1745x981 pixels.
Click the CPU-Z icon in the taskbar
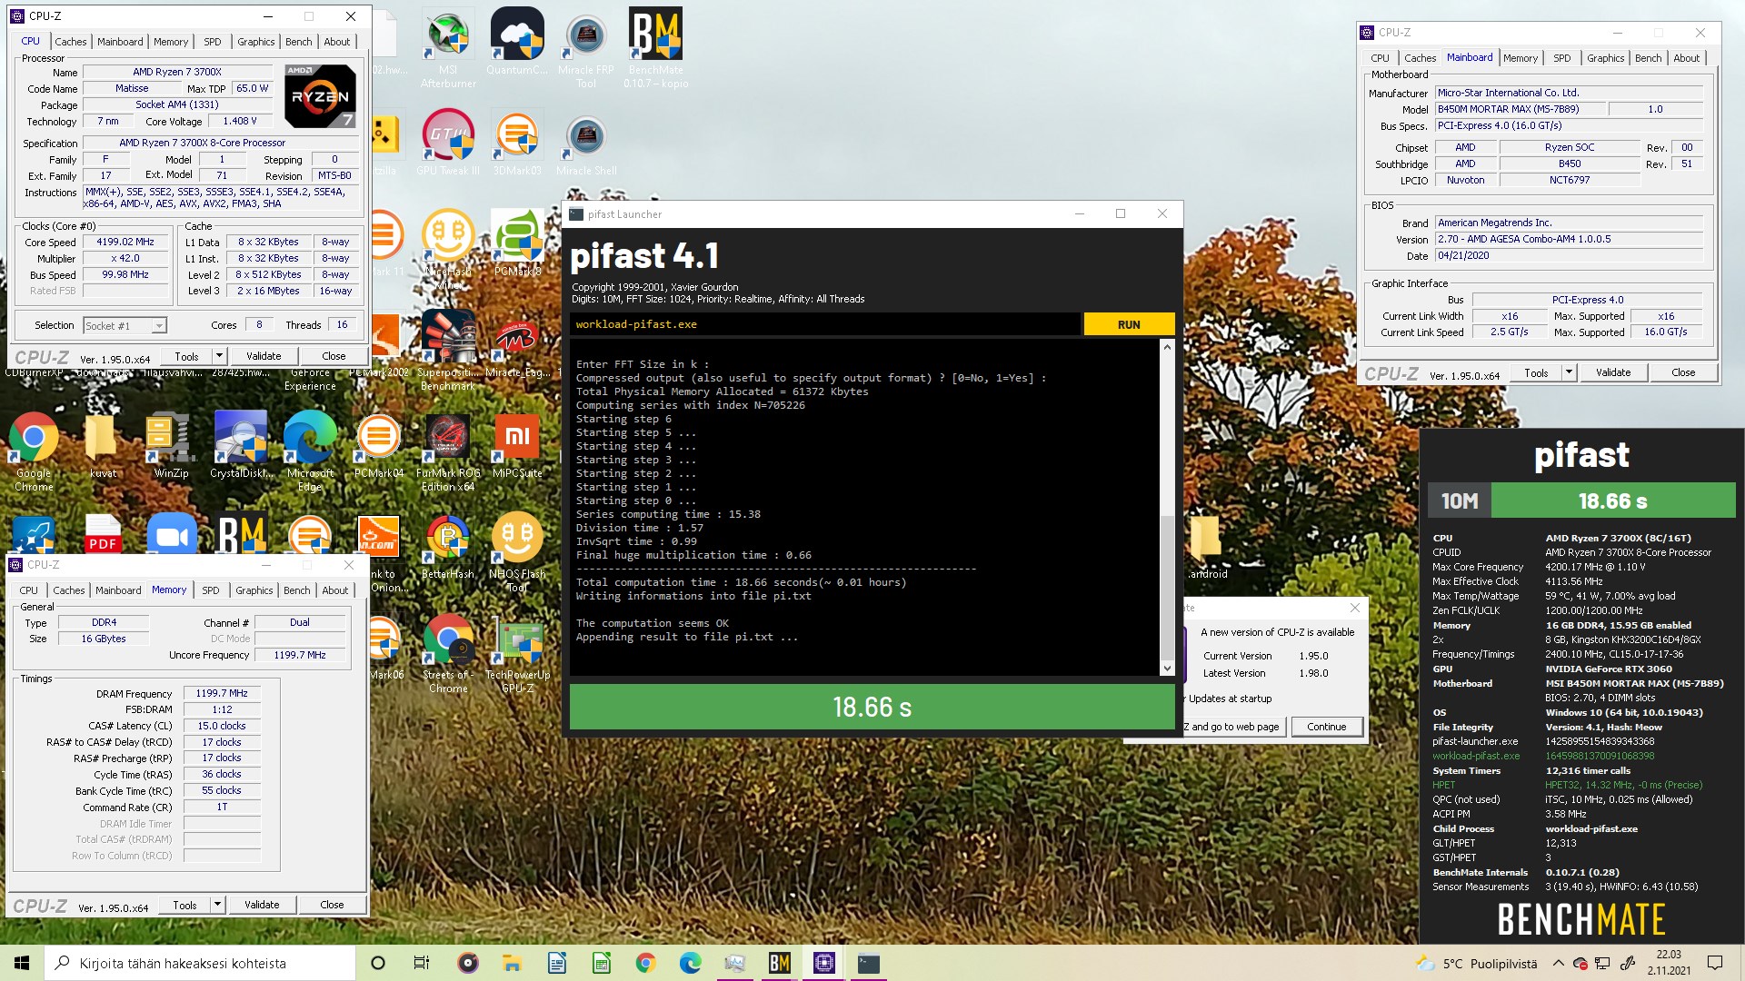tap(823, 963)
